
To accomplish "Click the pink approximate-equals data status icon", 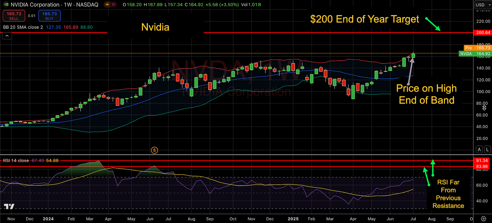I will pos(114,5).
